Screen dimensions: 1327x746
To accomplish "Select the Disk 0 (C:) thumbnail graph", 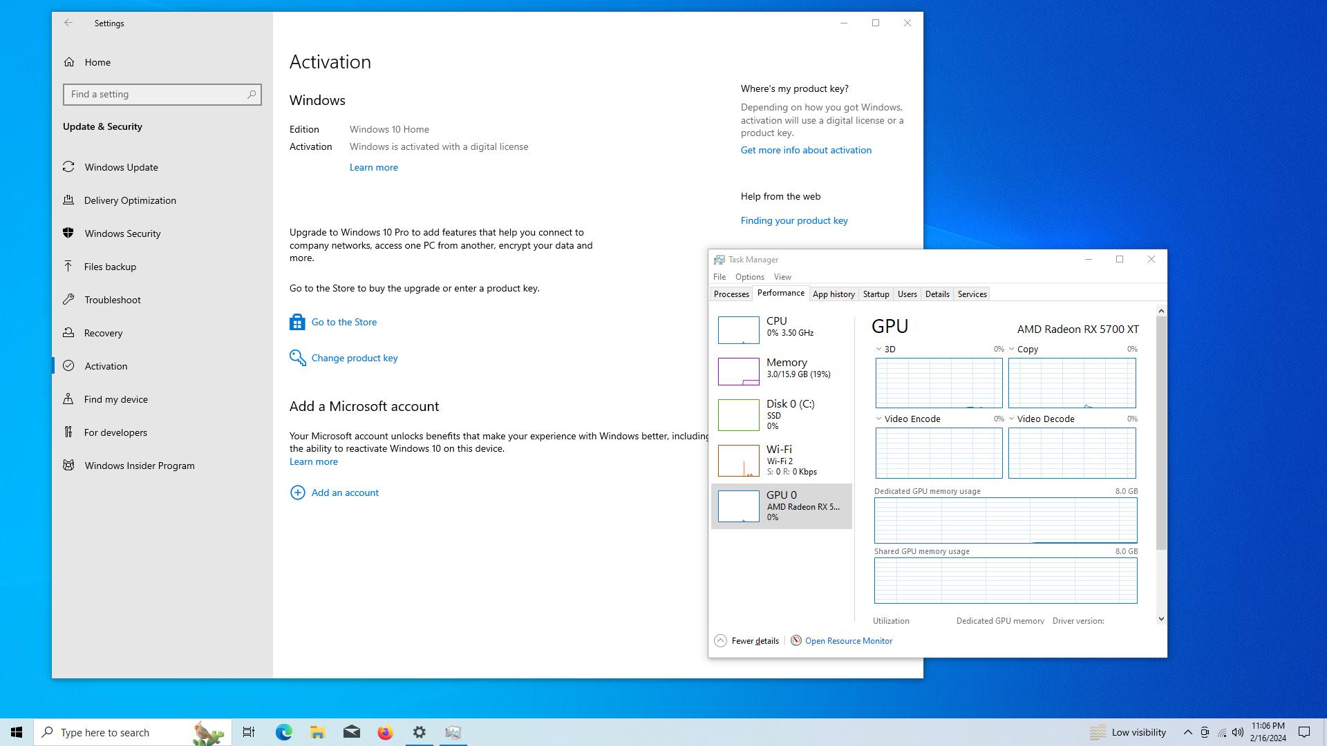I will pyautogui.click(x=739, y=414).
